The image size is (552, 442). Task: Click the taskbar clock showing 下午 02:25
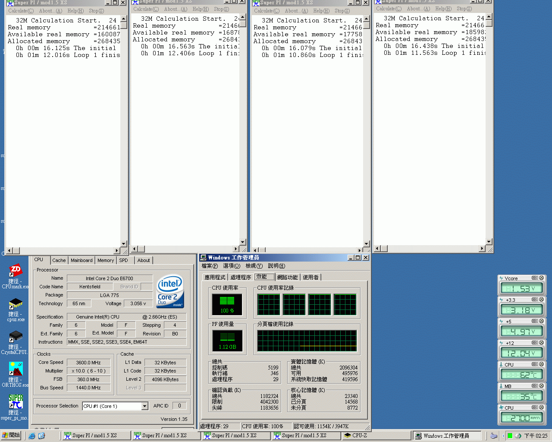pos(536,436)
